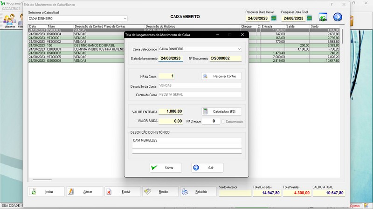
Task: Click the help question mark in title bar
Action: click(x=332, y=5)
